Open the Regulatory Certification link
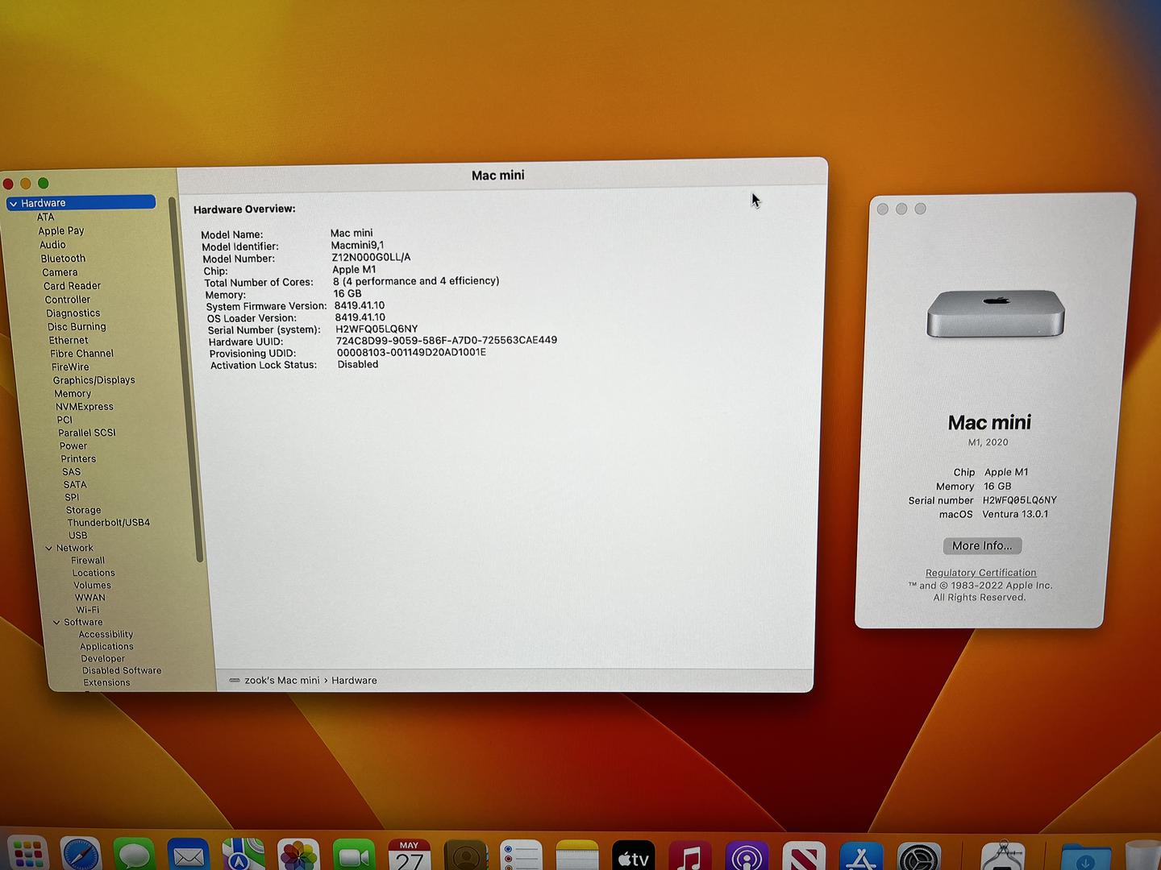This screenshot has height=870, width=1161. tap(980, 573)
